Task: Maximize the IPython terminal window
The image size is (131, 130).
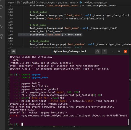Action: click(x=119, y=51)
